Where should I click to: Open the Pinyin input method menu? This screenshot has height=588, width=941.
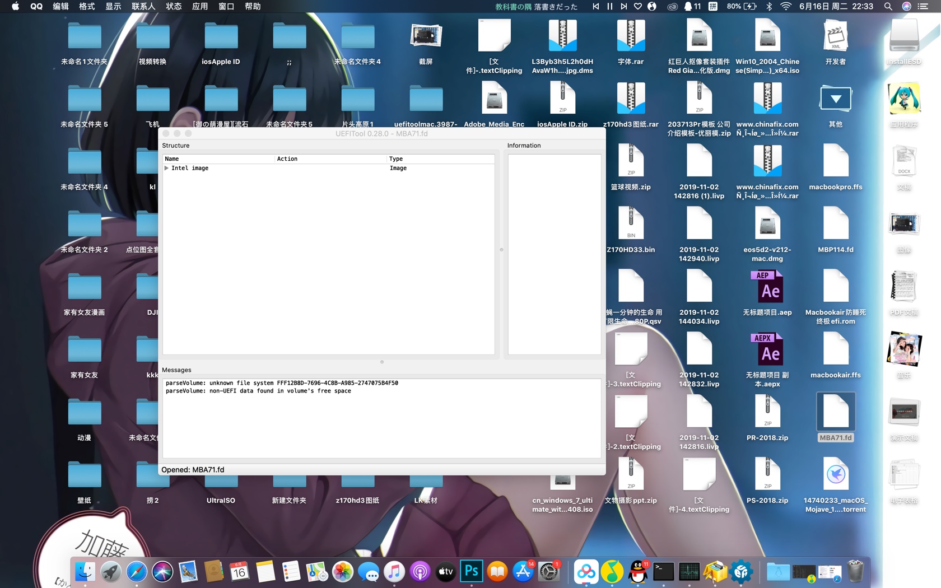coord(712,6)
